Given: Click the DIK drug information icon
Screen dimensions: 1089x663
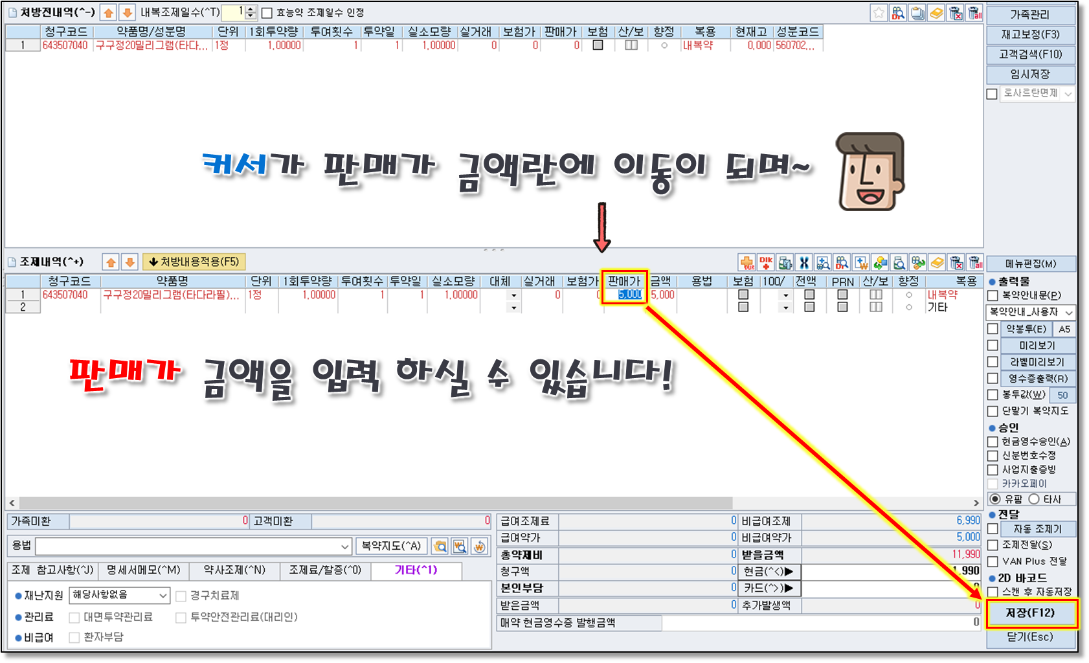Looking at the screenshot, I should click(x=766, y=262).
